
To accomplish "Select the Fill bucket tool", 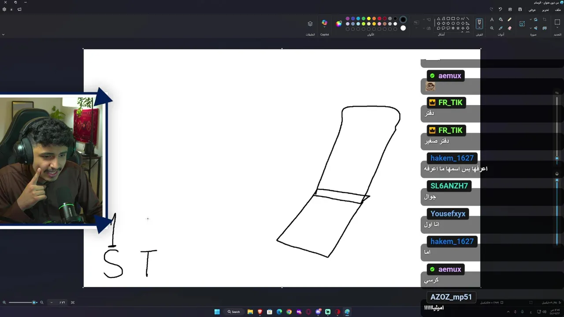I will tap(501, 19).
